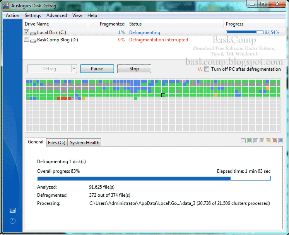289x235 pixels.
Task: Click the orange legend swatch
Action: [x=268, y=141]
